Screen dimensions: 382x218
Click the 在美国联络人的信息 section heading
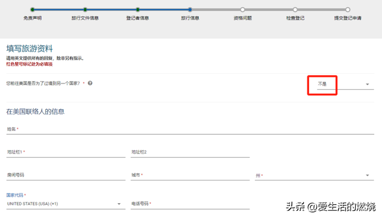click(35, 111)
